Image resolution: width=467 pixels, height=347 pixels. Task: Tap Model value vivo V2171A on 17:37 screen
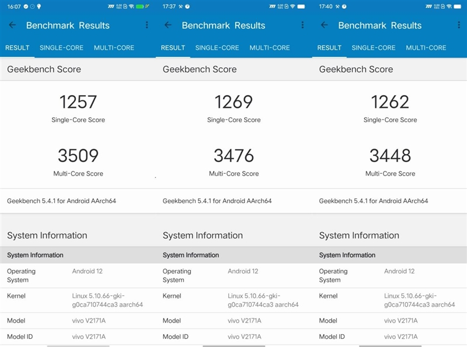point(245,321)
